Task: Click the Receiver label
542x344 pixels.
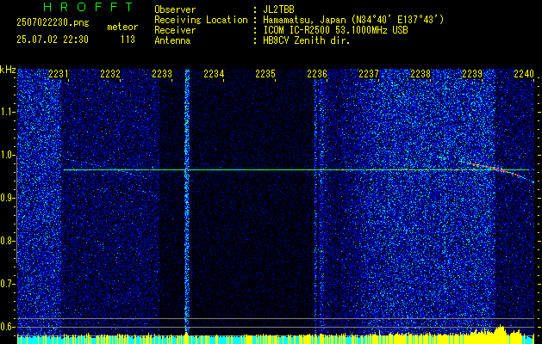Action: point(175,30)
